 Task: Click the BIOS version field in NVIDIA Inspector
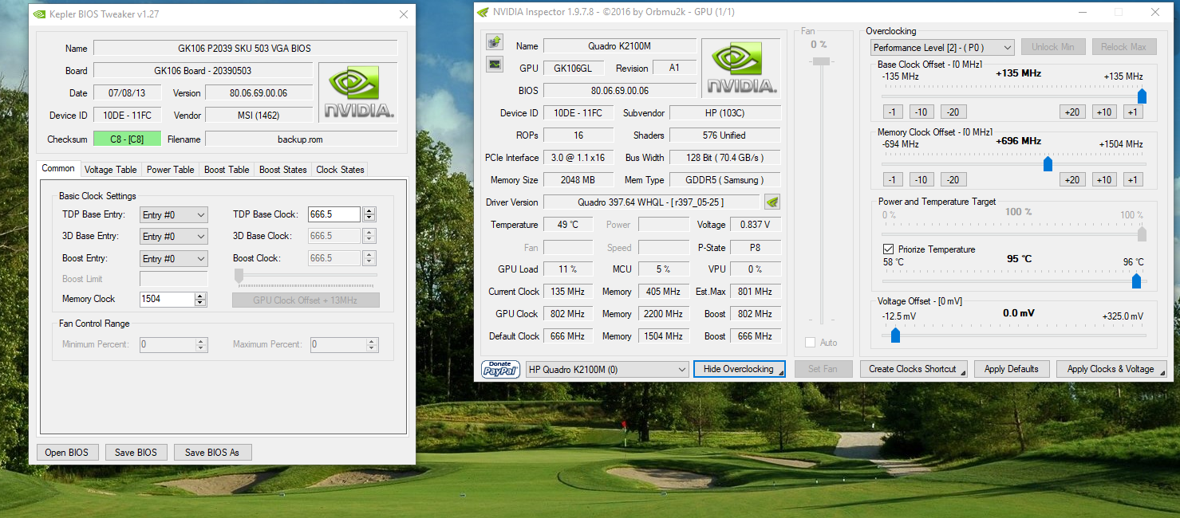(x=620, y=91)
